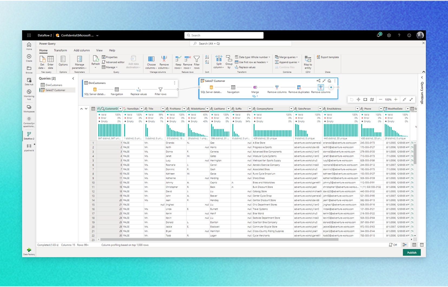Click the Search (Alt + Q) field
Screen dimensions: 448x287
pos(241,44)
